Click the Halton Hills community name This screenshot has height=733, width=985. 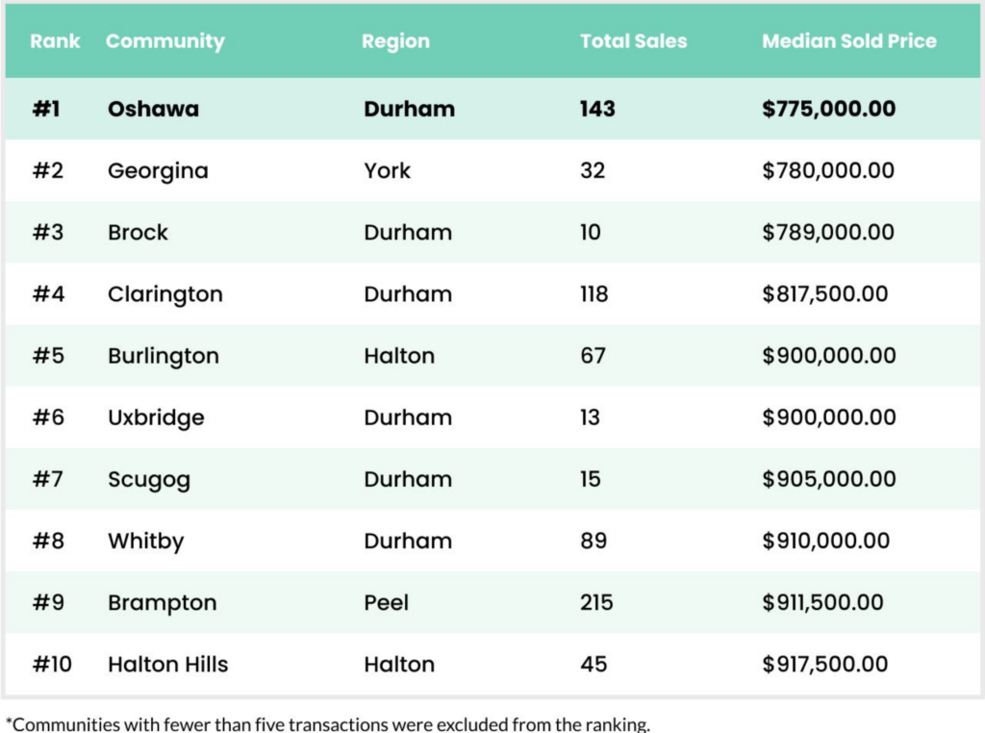pos(167,665)
